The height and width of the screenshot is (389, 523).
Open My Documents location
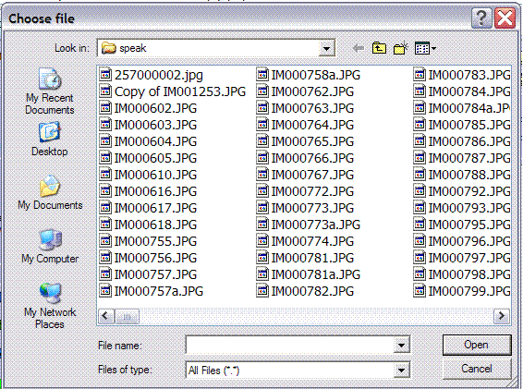tap(50, 193)
